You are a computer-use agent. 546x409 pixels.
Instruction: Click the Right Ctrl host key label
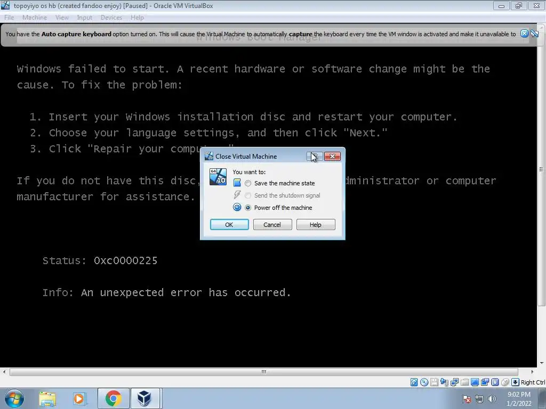533,382
